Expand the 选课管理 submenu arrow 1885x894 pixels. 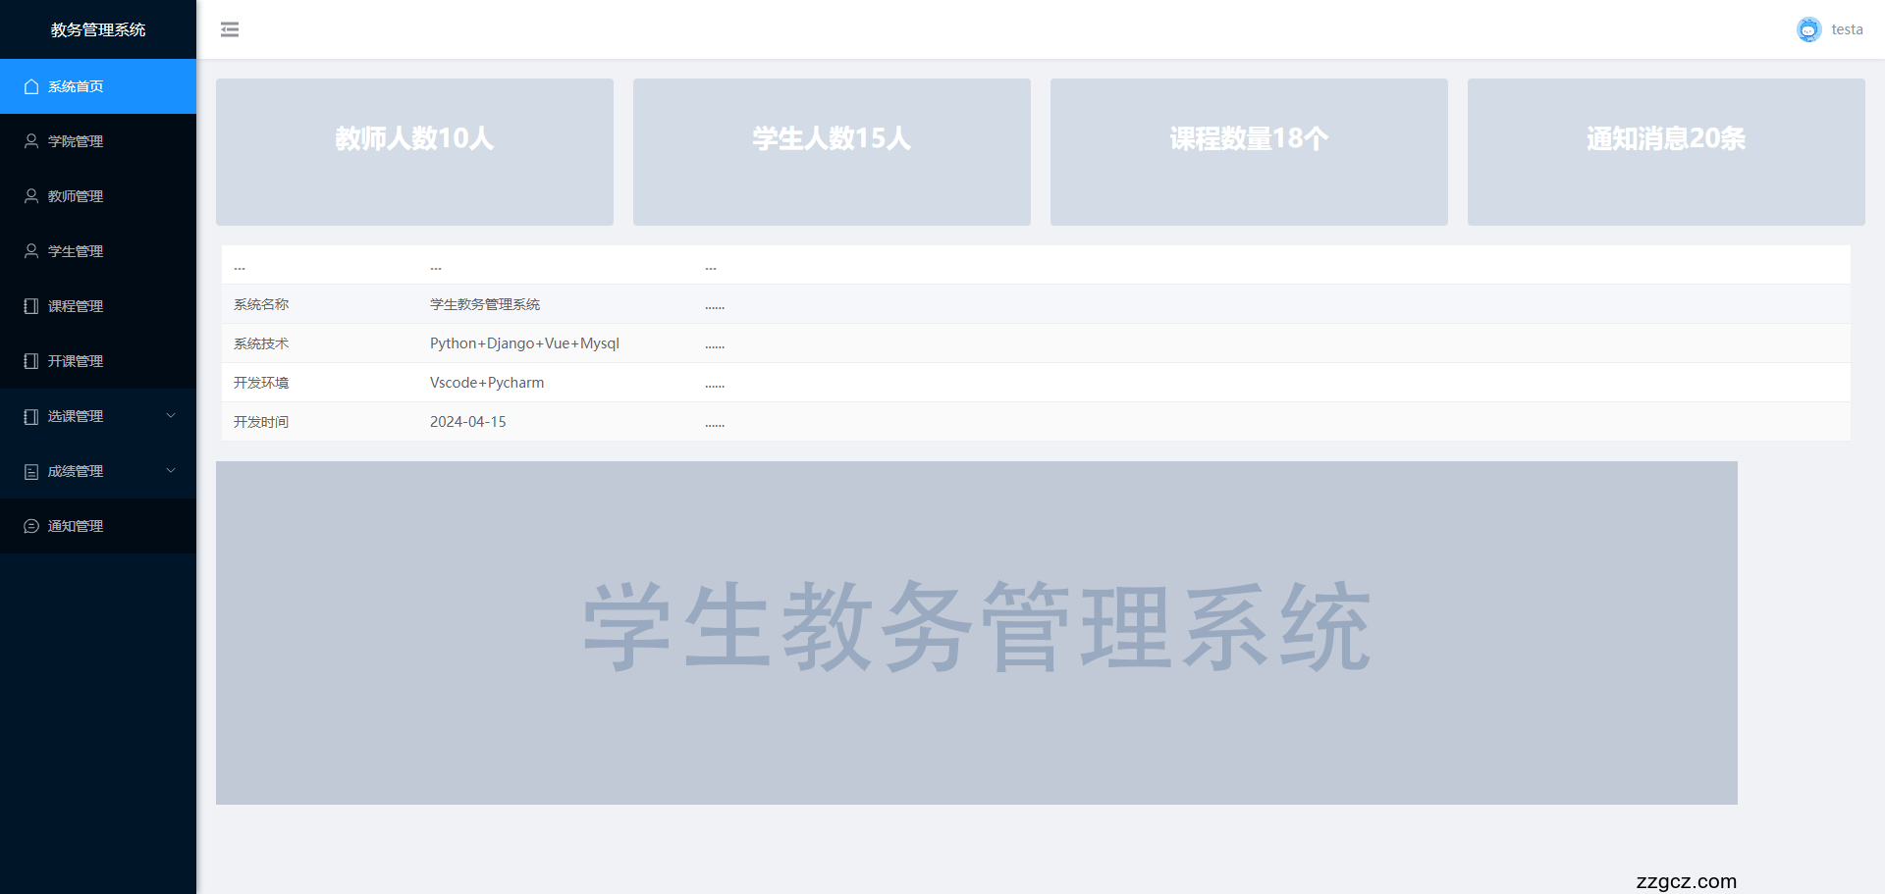click(171, 416)
